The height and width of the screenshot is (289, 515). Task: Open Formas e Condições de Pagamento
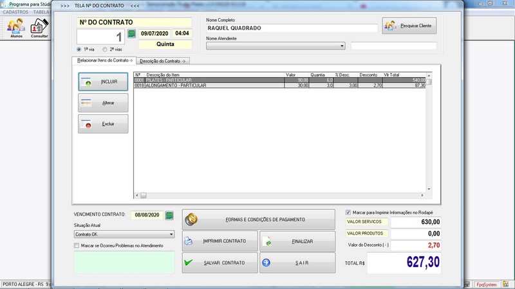pos(259,220)
